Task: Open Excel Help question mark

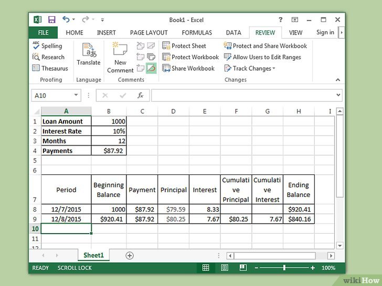Action: (281, 20)
